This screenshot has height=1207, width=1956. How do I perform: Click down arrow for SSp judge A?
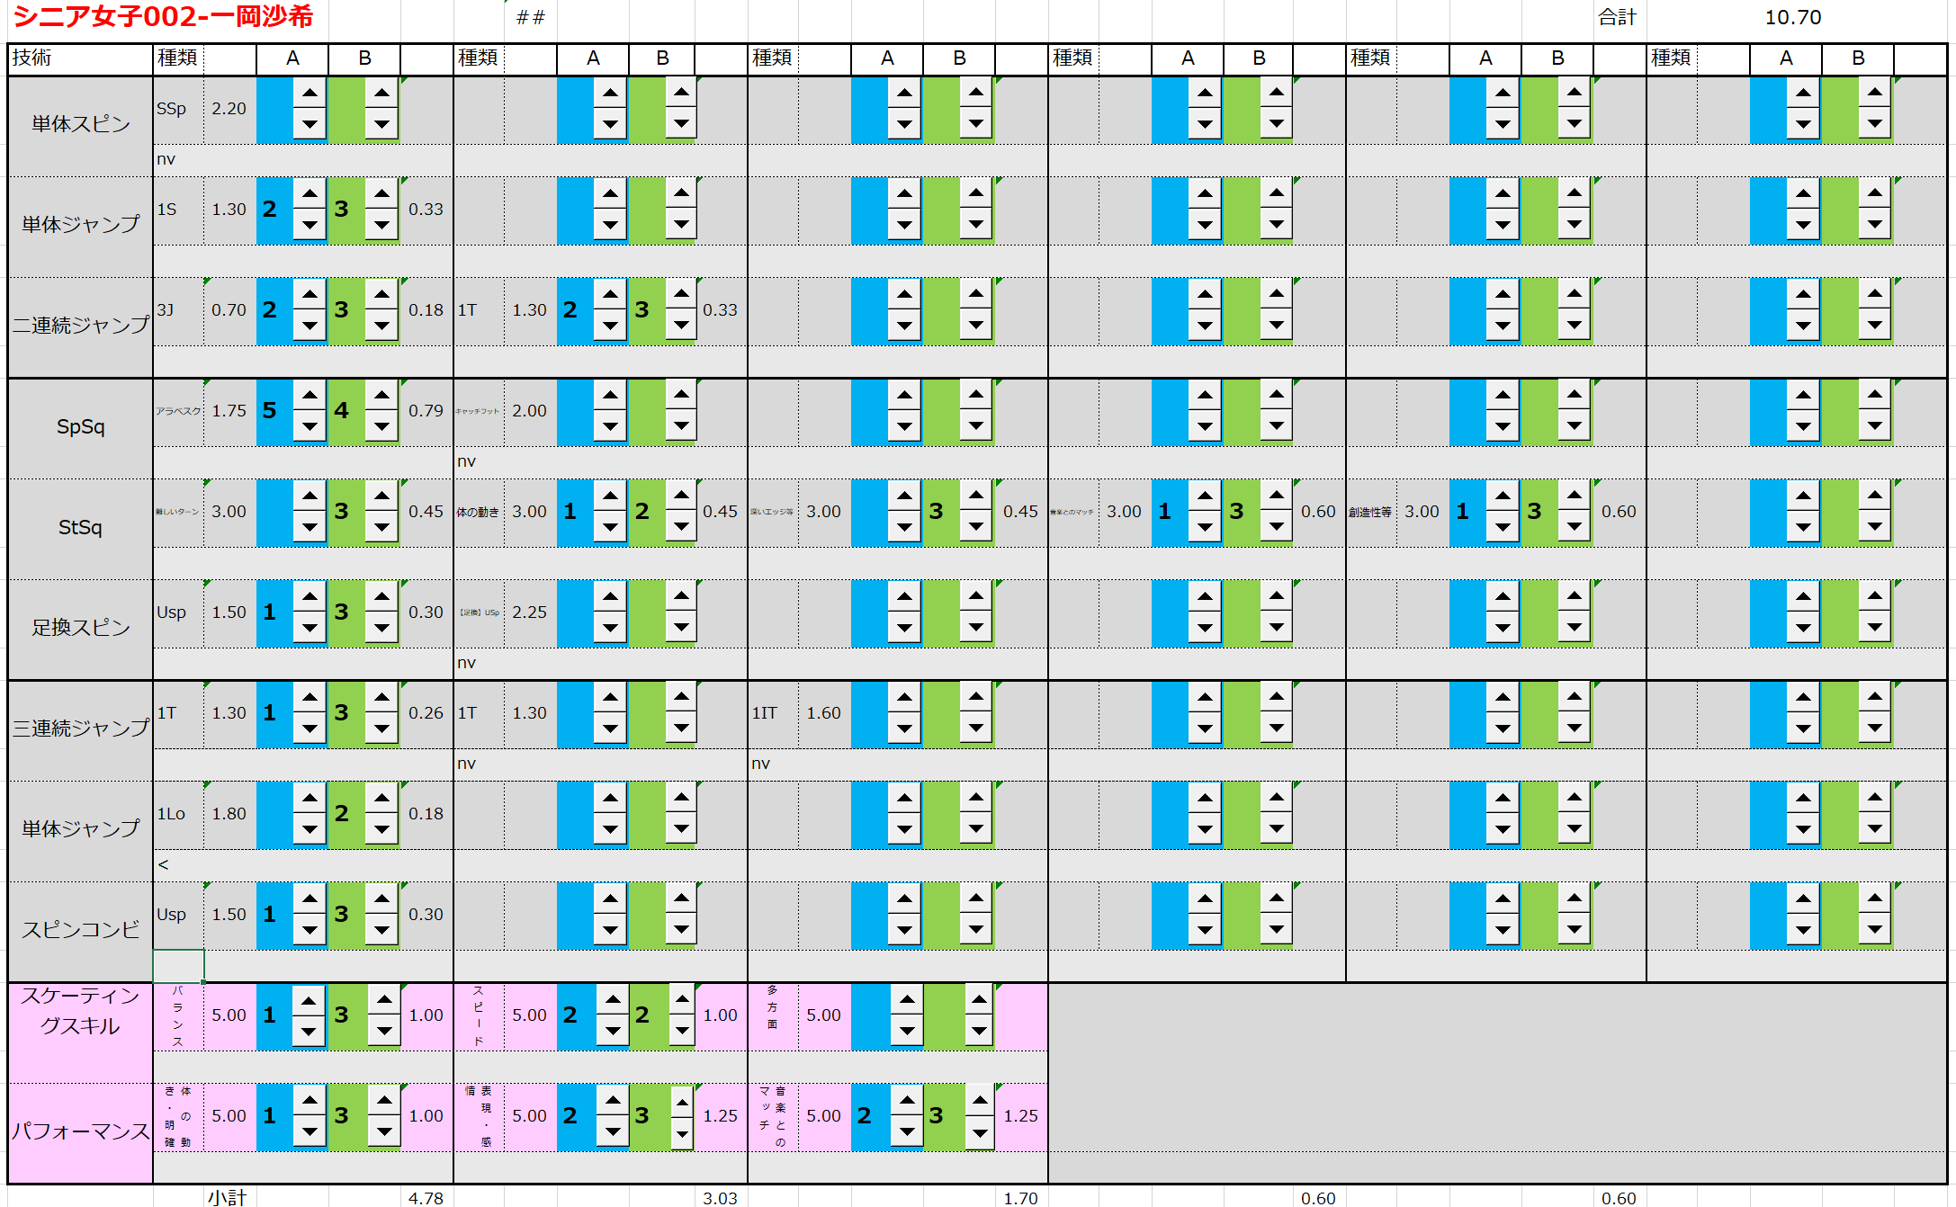(x=310, y=124)
